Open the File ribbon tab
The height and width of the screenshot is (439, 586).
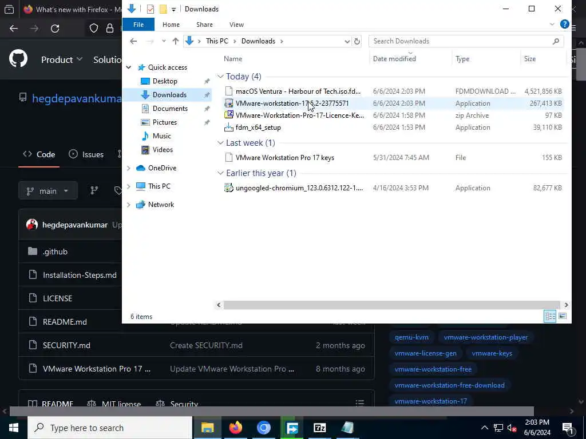tap(138, 25)
